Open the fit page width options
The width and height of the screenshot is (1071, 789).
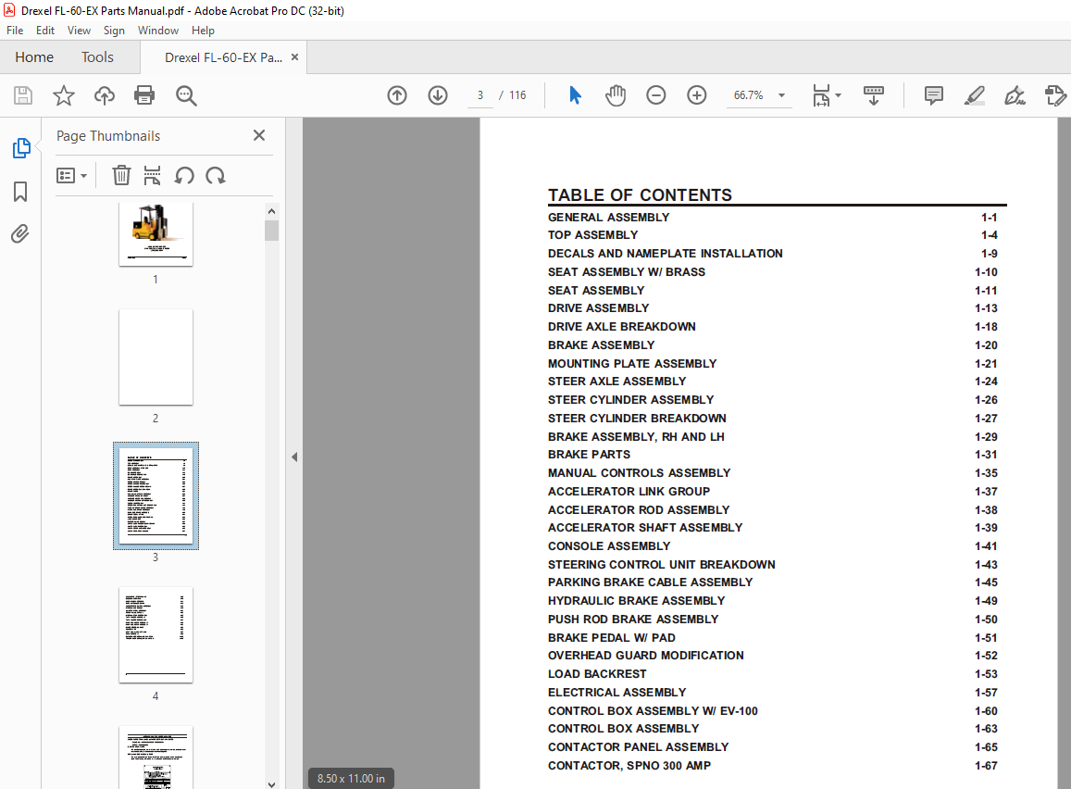pyautogui.click(x=827, y=95)
